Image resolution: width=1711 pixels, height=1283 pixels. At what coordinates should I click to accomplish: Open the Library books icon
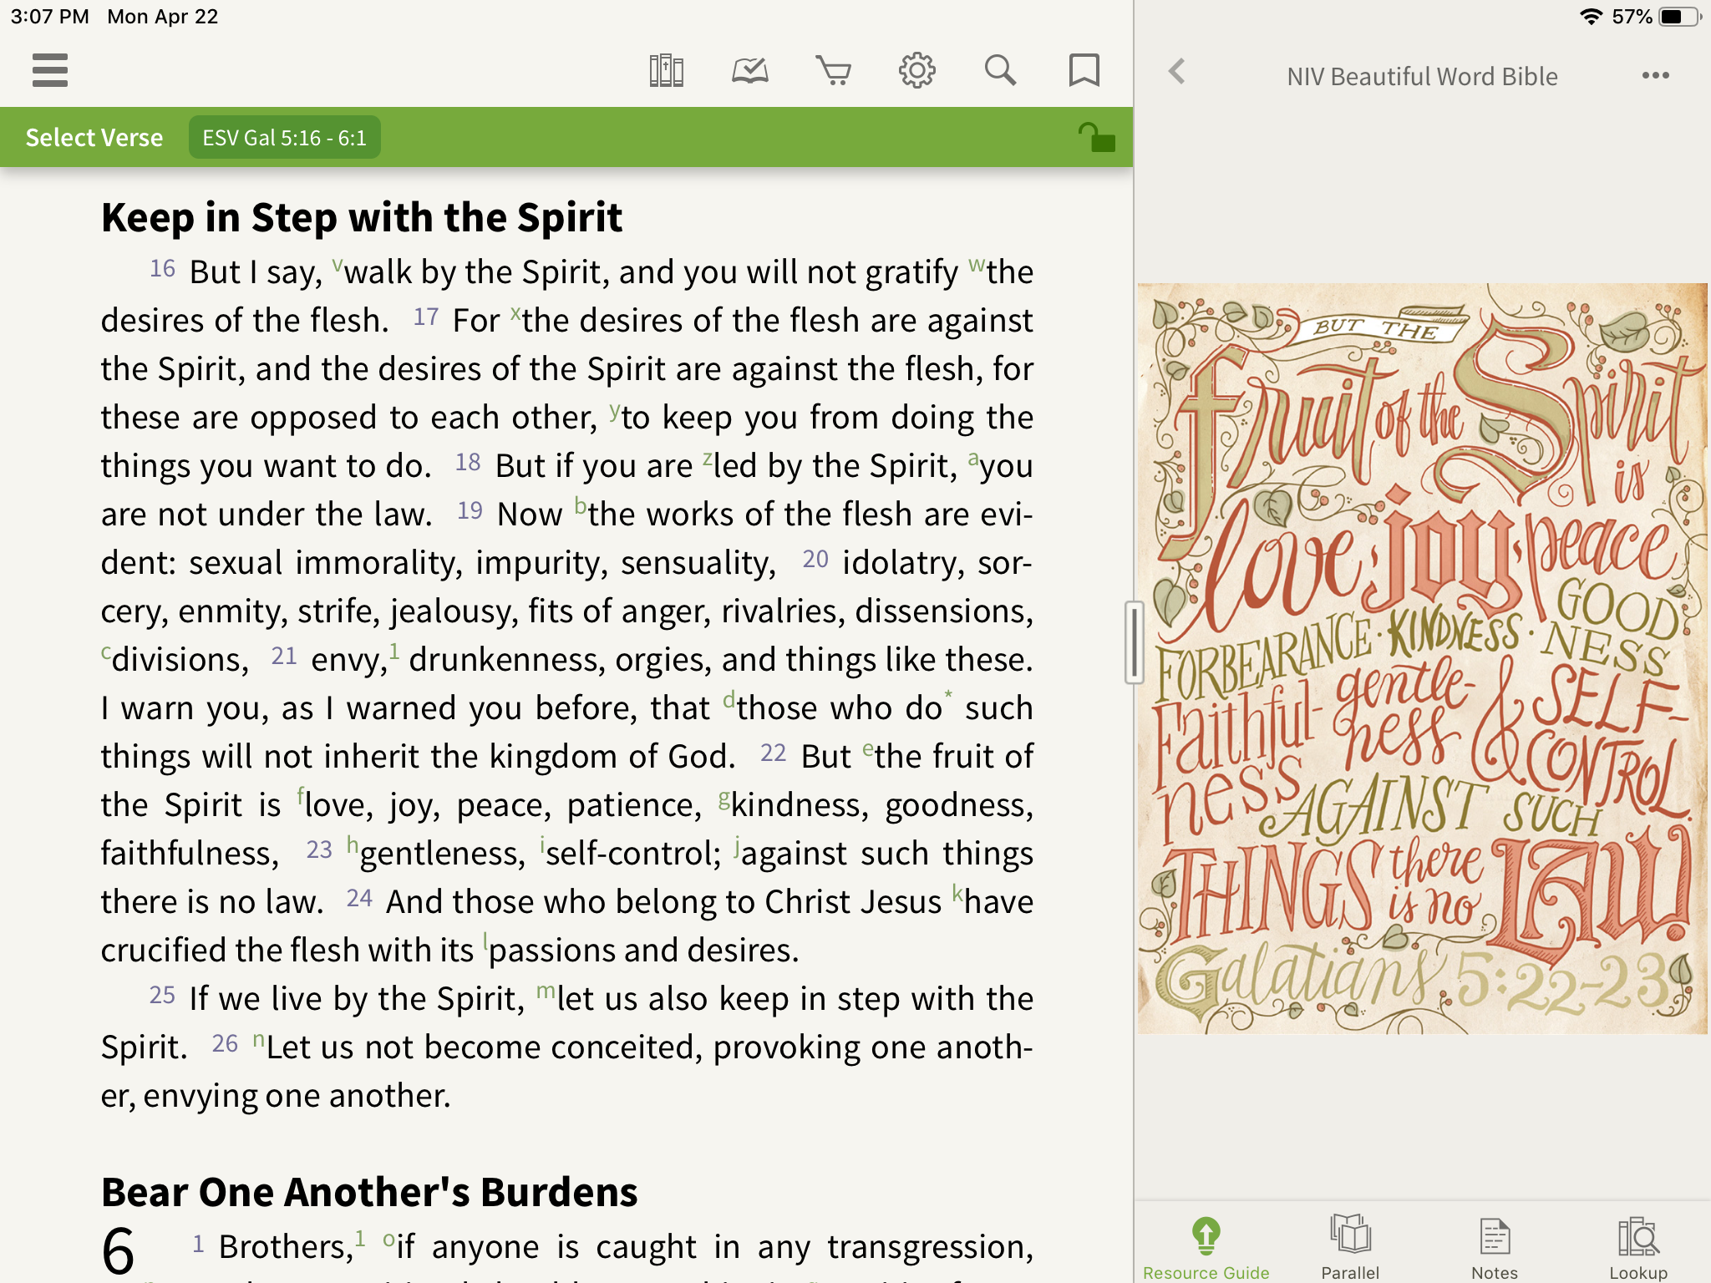666,71
